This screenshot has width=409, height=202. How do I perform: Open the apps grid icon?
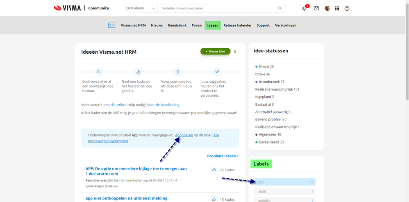click(337, 8)
